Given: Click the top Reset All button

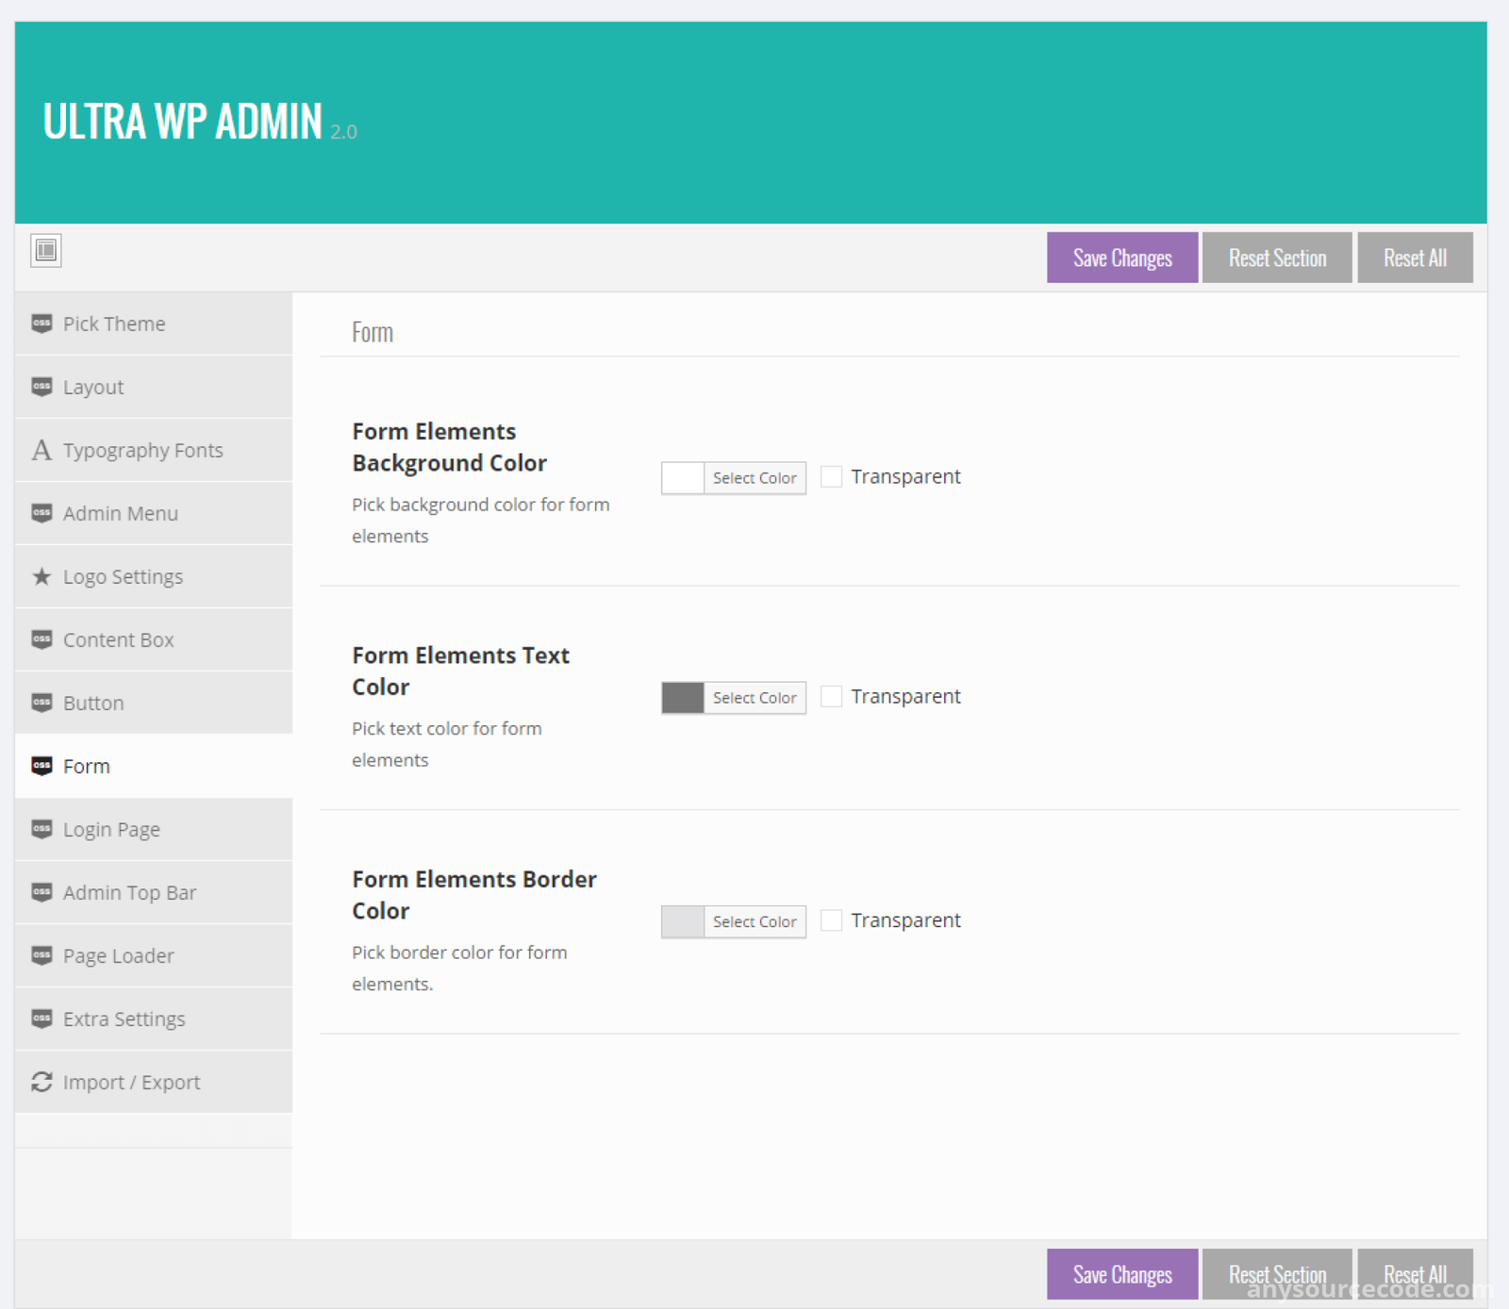Looking at the screenshot, I should click(1415, 257).
